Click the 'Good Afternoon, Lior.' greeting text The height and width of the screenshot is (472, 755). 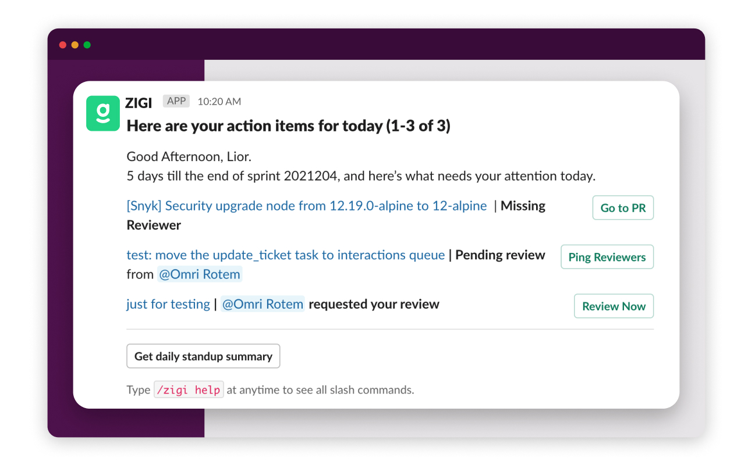[189, 156]
